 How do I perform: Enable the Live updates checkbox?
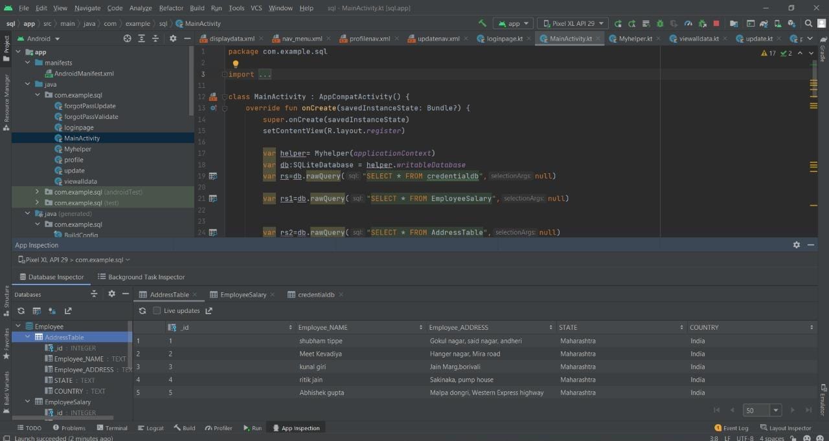pyautogui.click(x=157, y=311)
